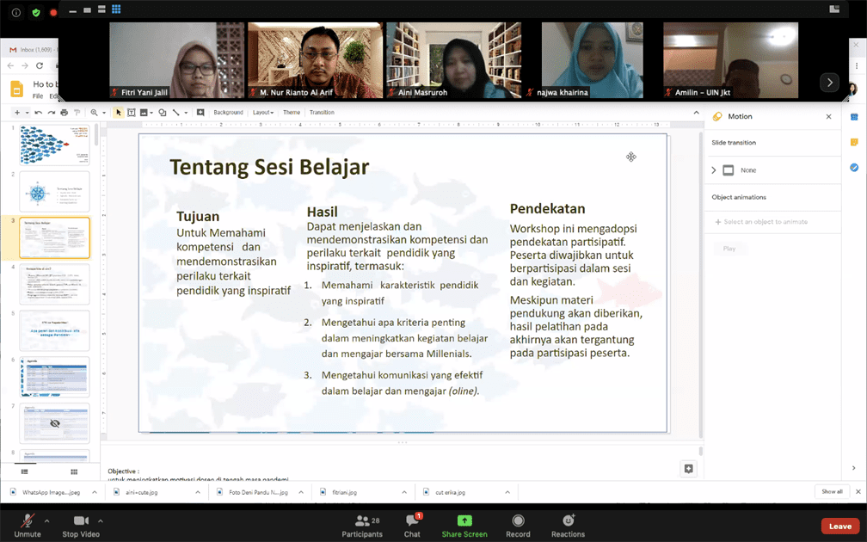
Task: Stop Video in the Zoom toolbar
Action: point(82,524)
